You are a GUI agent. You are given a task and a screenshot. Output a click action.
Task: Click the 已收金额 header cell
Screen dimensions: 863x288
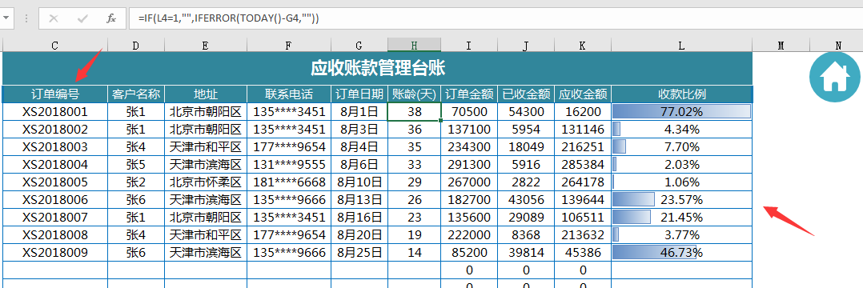[526, 94]
